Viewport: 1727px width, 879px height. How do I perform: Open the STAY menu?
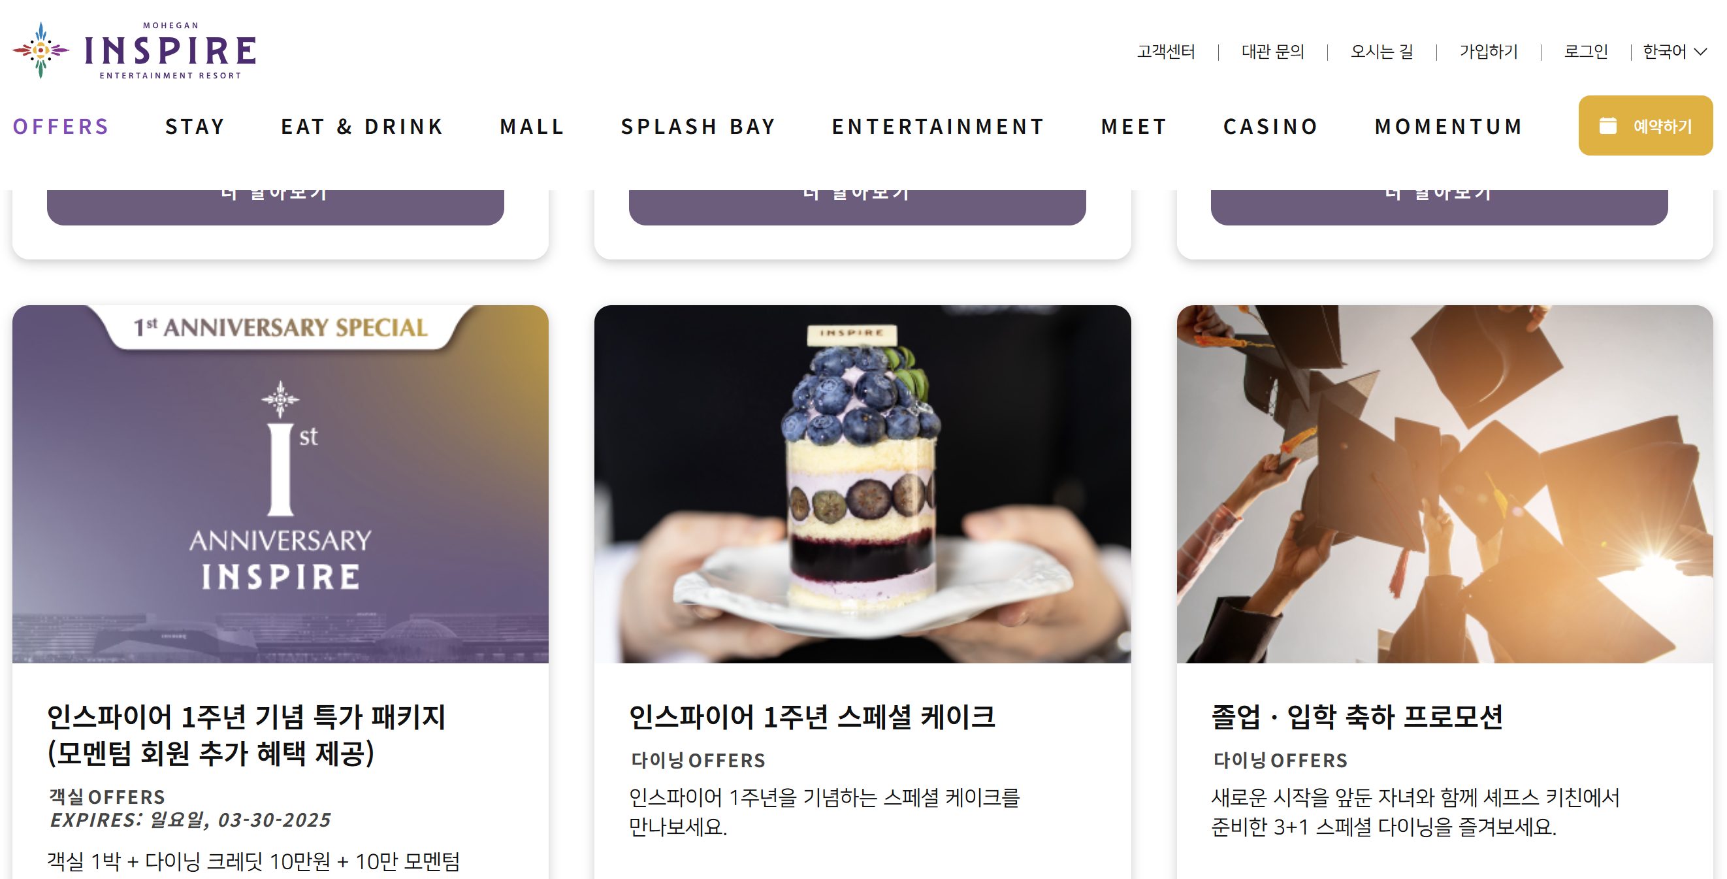pos(195,126)
